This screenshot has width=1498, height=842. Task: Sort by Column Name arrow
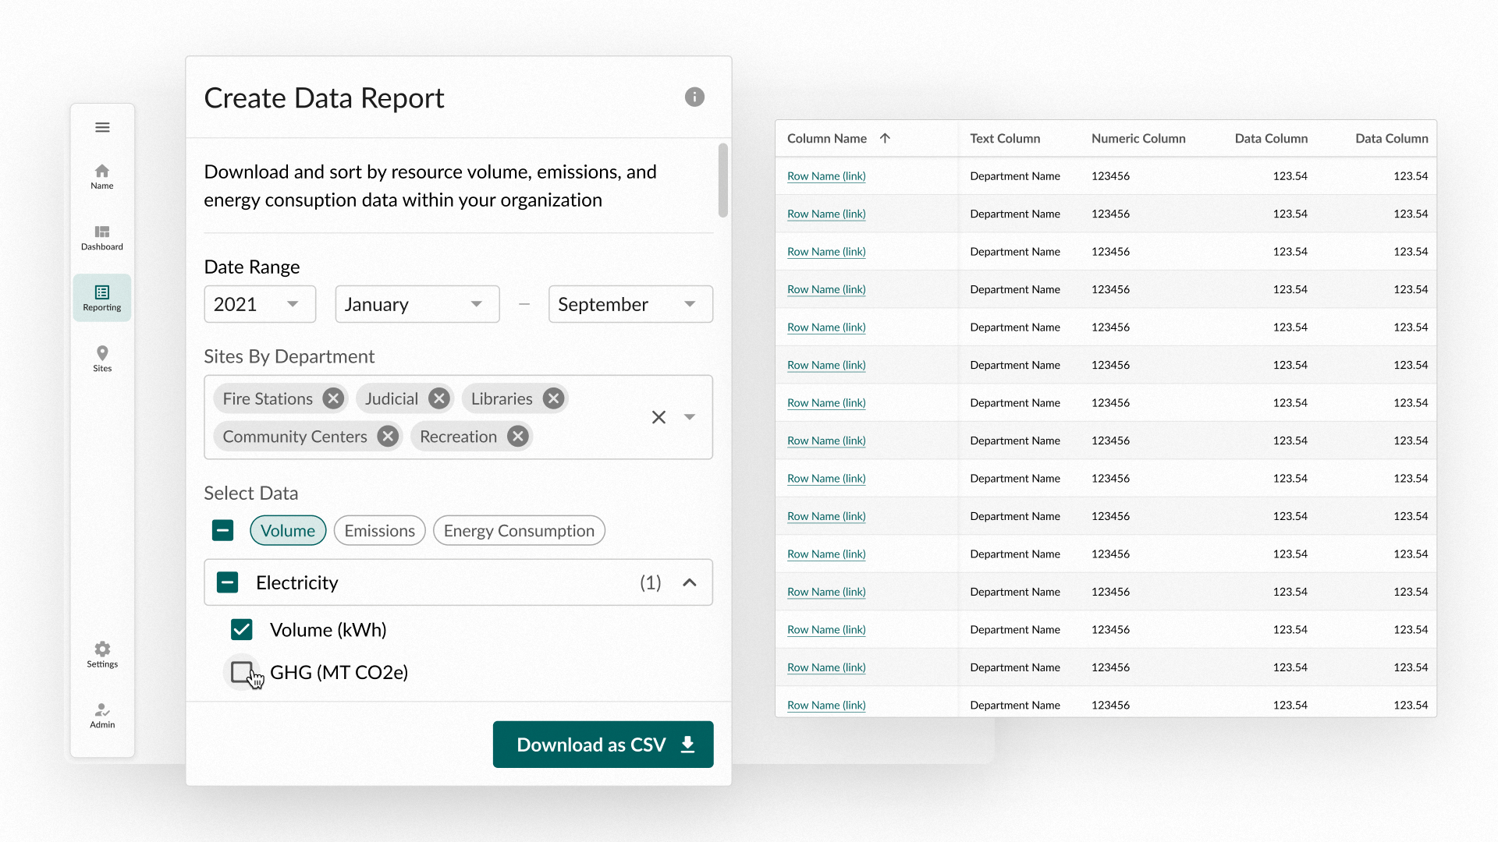[x=885, y=138]
